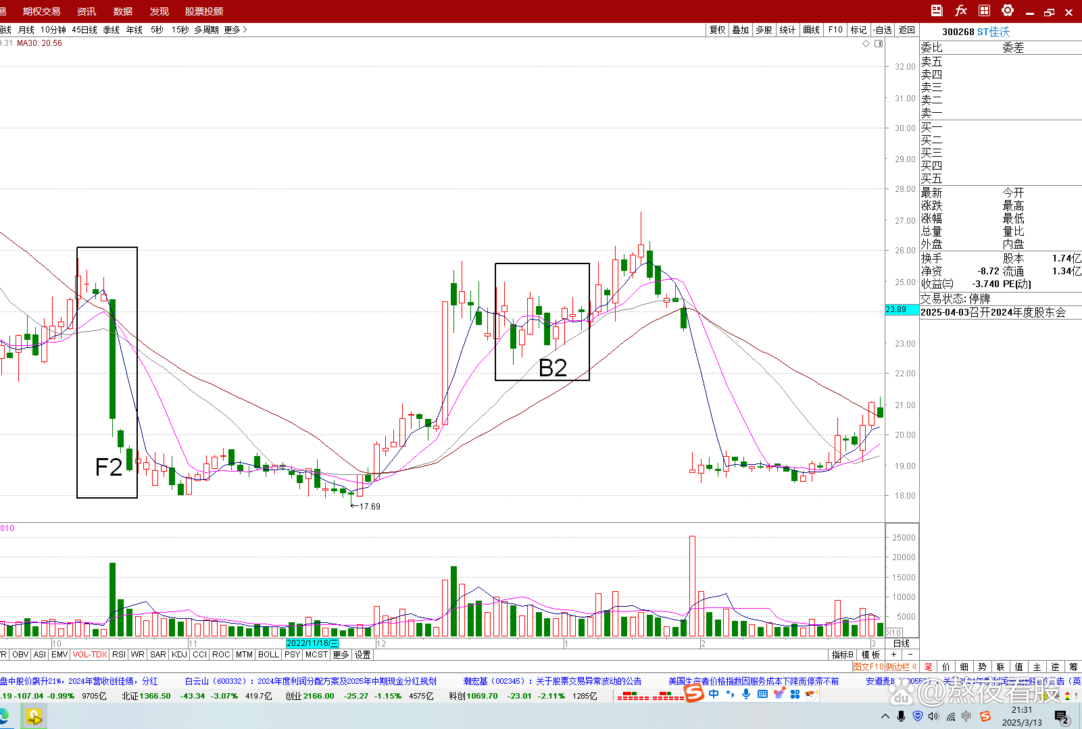Open news link about 潮宏基 abnormal trading

(x=552, y=681)
